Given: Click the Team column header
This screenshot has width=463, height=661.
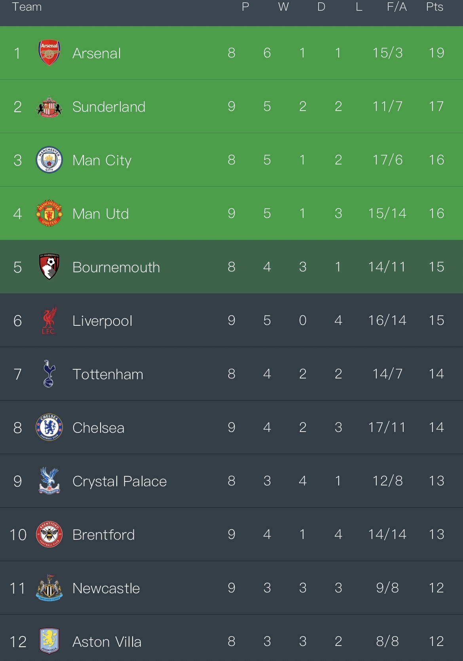Looking at the screenshot, I should [x=27, y=7].
